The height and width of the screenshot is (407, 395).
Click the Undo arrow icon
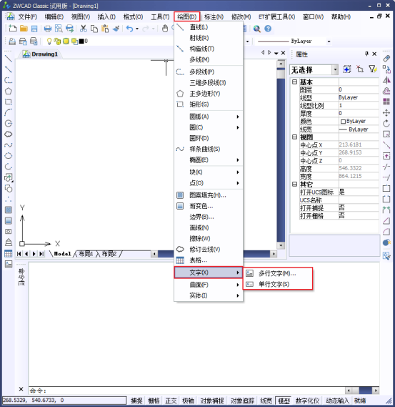(x=129, y=29)
